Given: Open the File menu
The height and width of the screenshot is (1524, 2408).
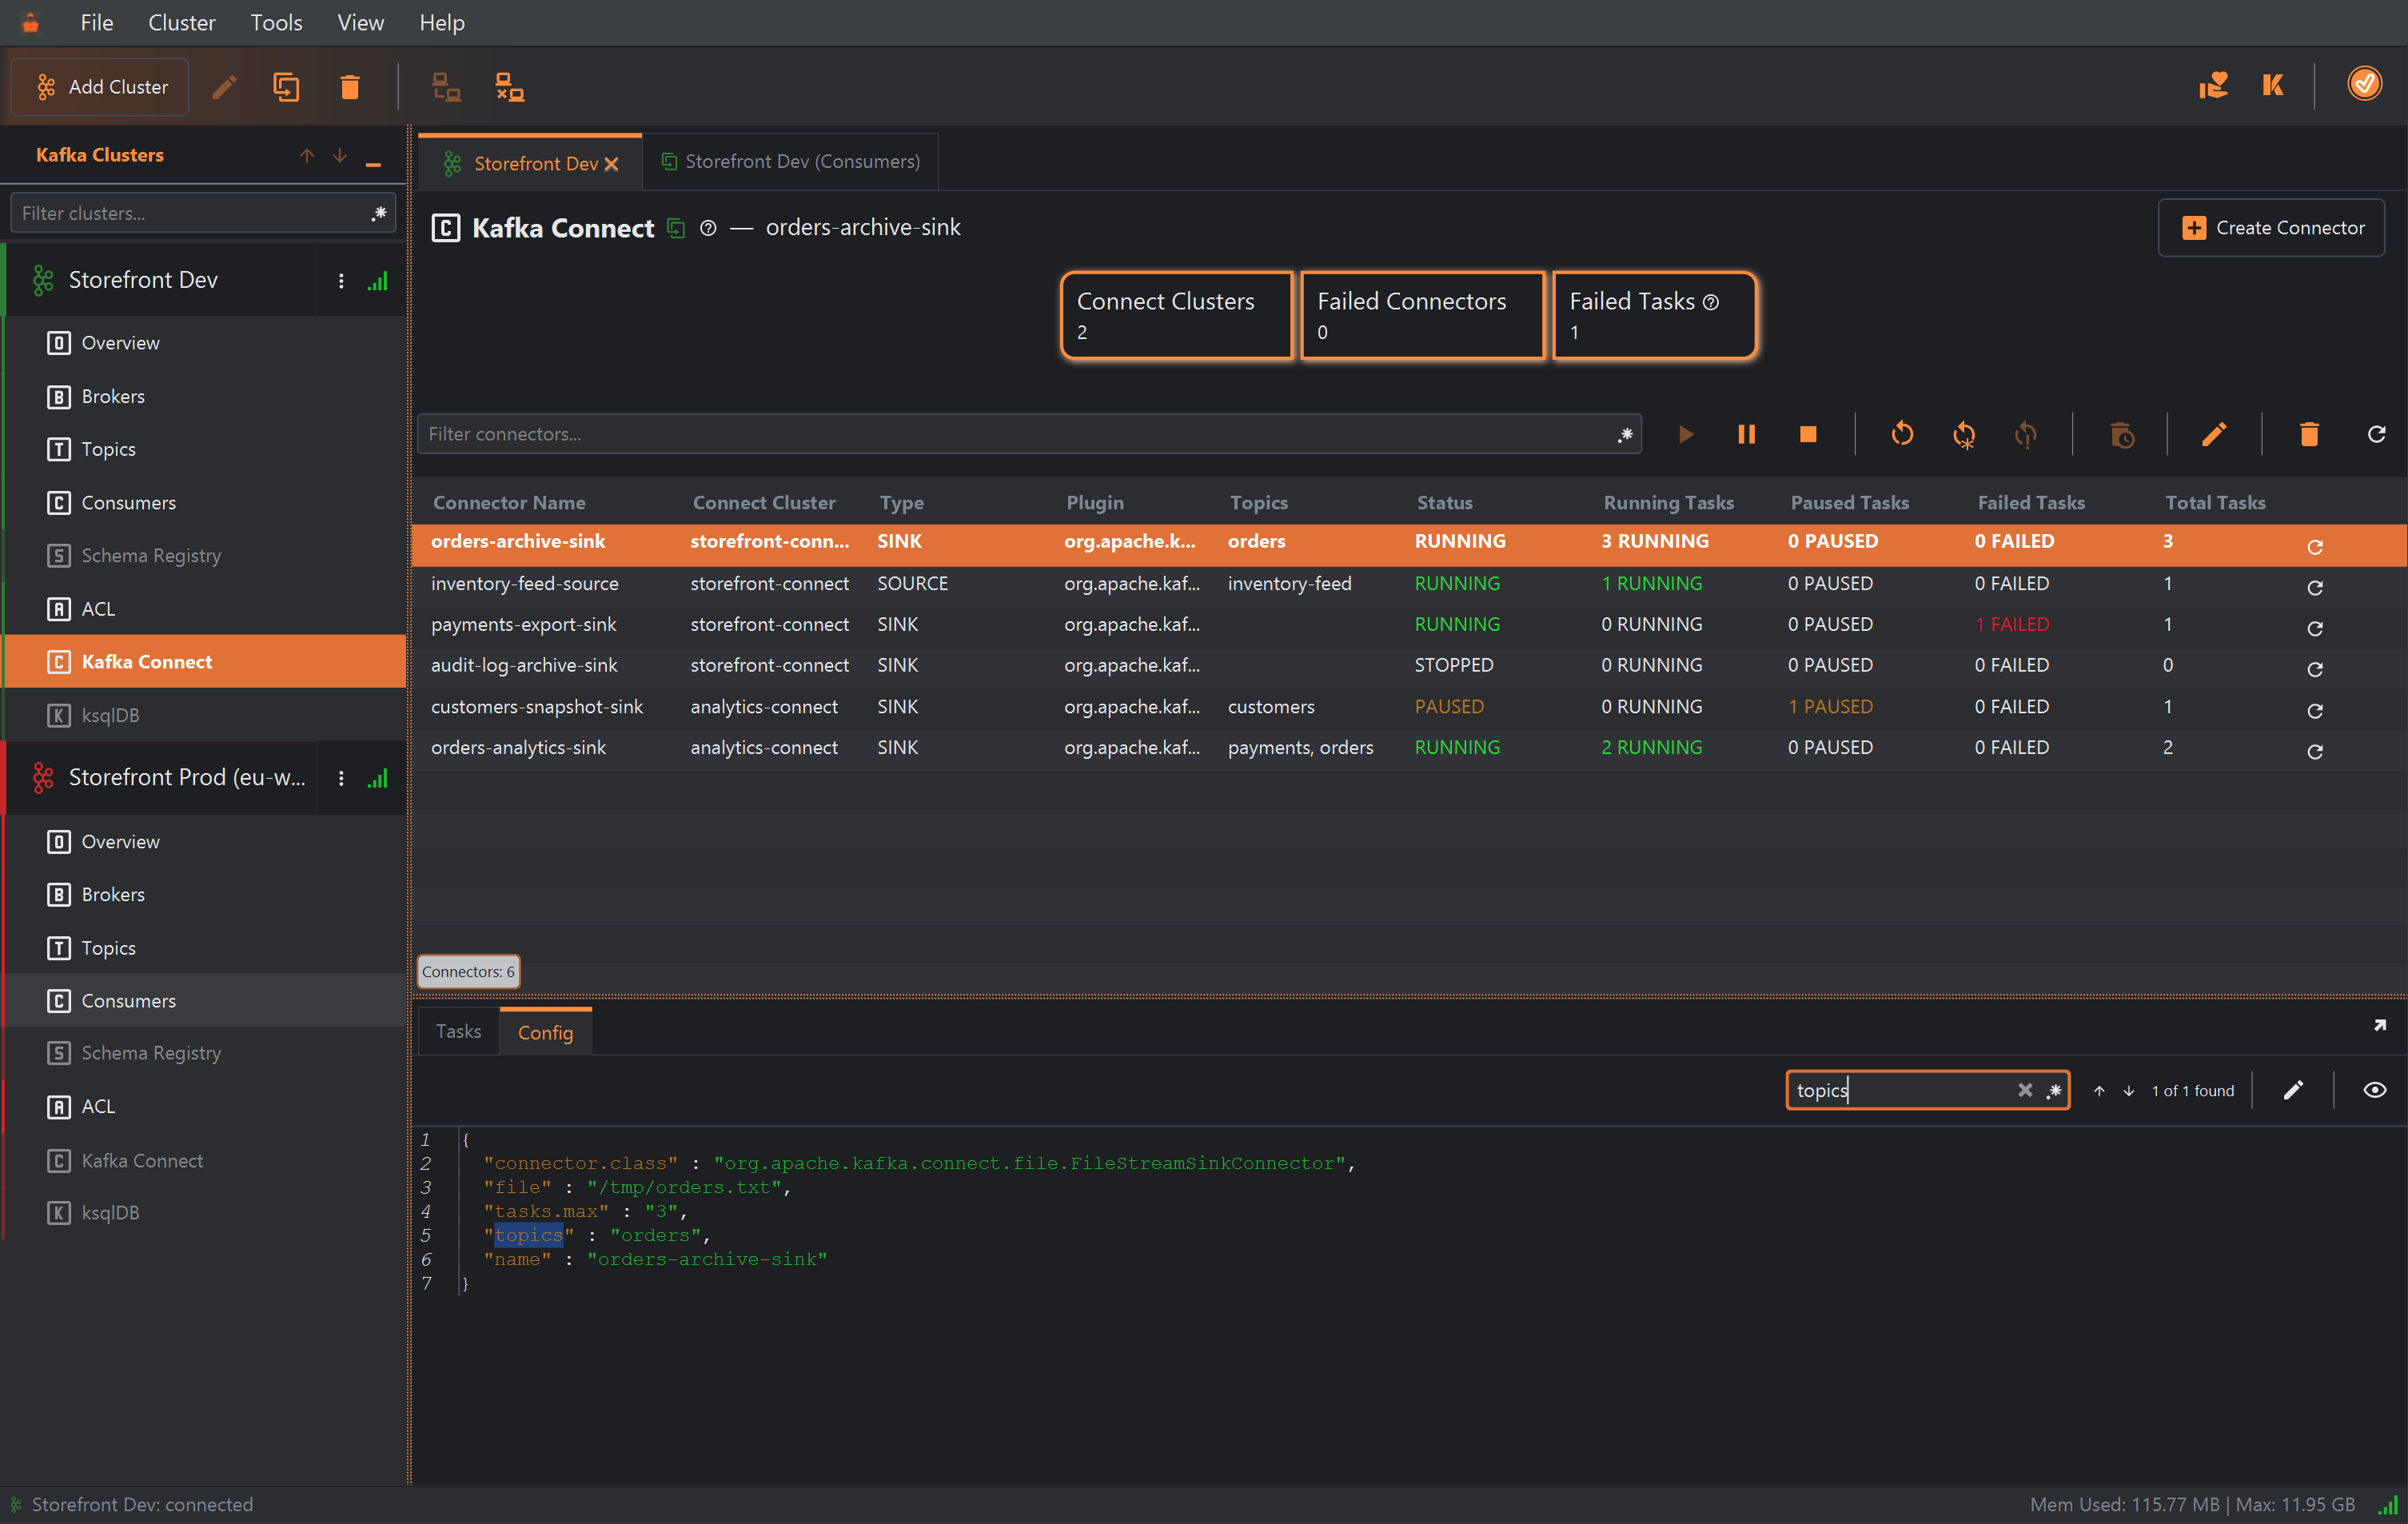Looking at the screenshot, I should (x=97, y=22).
